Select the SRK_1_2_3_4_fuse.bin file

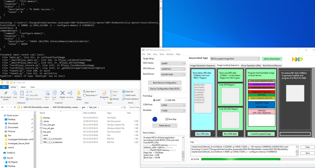point(52,139)
